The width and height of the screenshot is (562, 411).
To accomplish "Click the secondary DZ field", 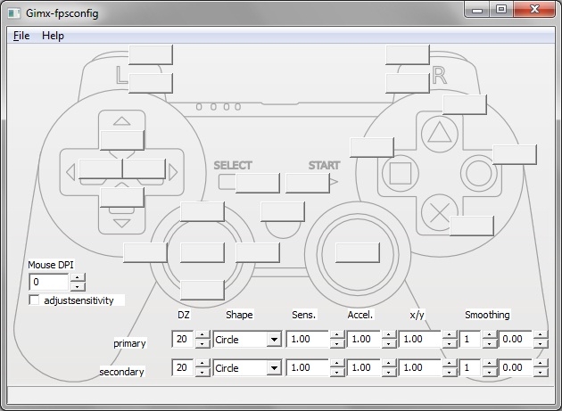I will pyautogui.click(x=183, y=367).
